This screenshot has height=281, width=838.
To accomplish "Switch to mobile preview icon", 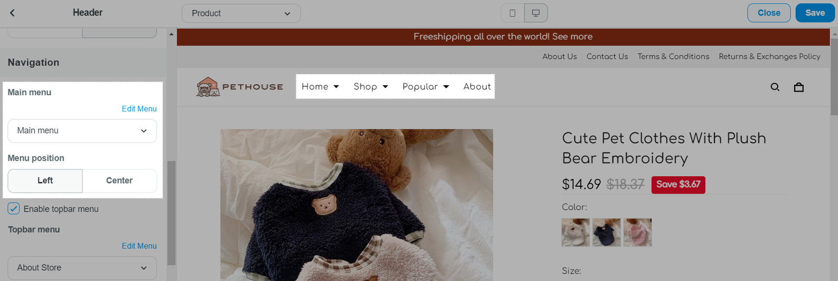I will coord(512,13).
